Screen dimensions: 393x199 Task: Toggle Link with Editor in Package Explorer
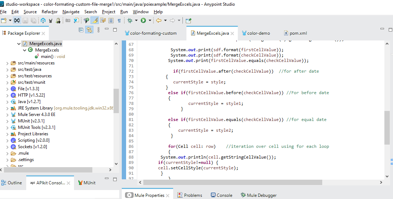pyautogui.click(x=89, y=30)
